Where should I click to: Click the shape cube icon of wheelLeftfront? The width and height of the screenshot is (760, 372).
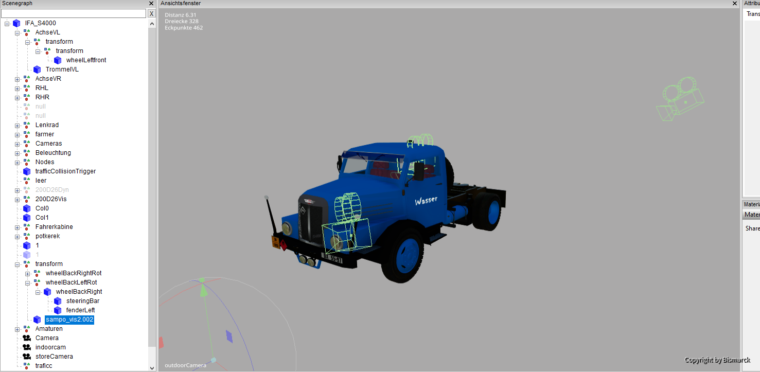click(x=58, y=60)
